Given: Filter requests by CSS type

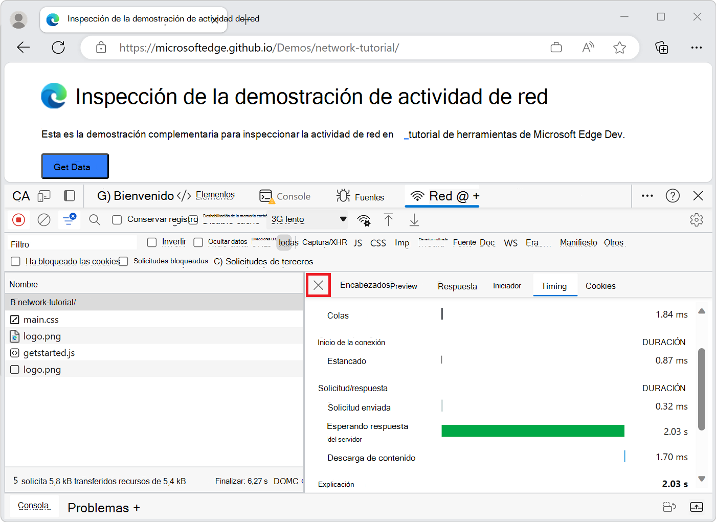Looking at the screenshot, I should click(x=378, y=243).
